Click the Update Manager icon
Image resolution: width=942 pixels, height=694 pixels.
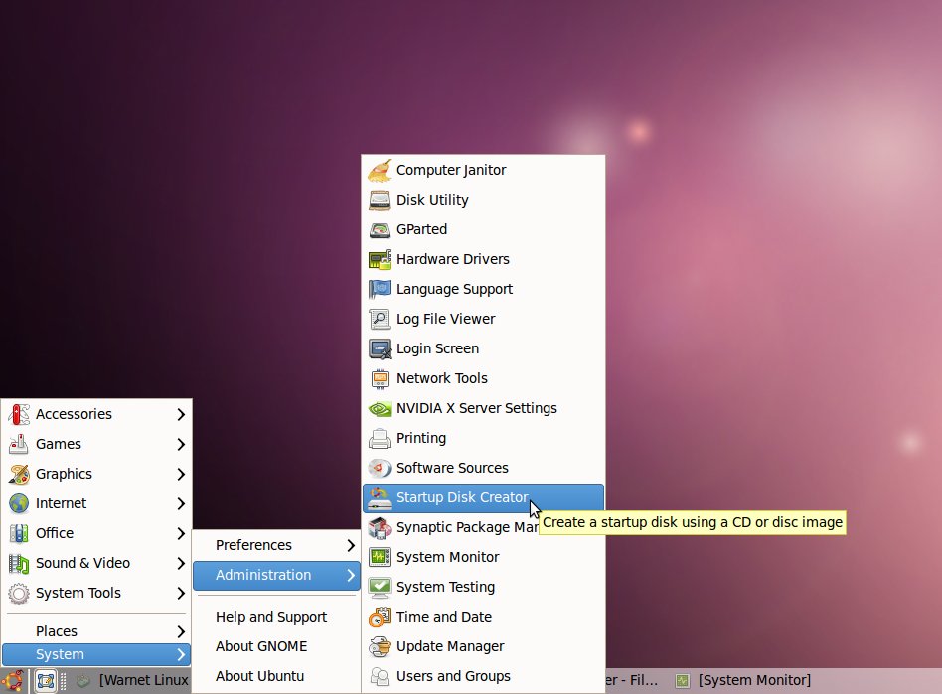(x=379, y=646)
